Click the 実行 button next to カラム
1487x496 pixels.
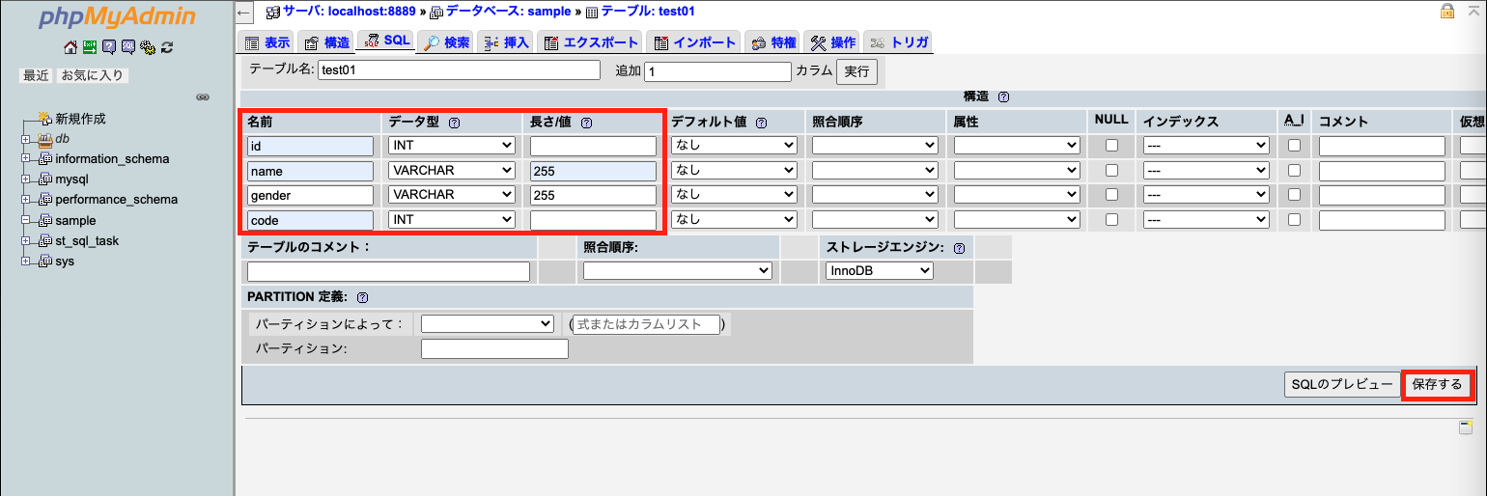[856, 70]
